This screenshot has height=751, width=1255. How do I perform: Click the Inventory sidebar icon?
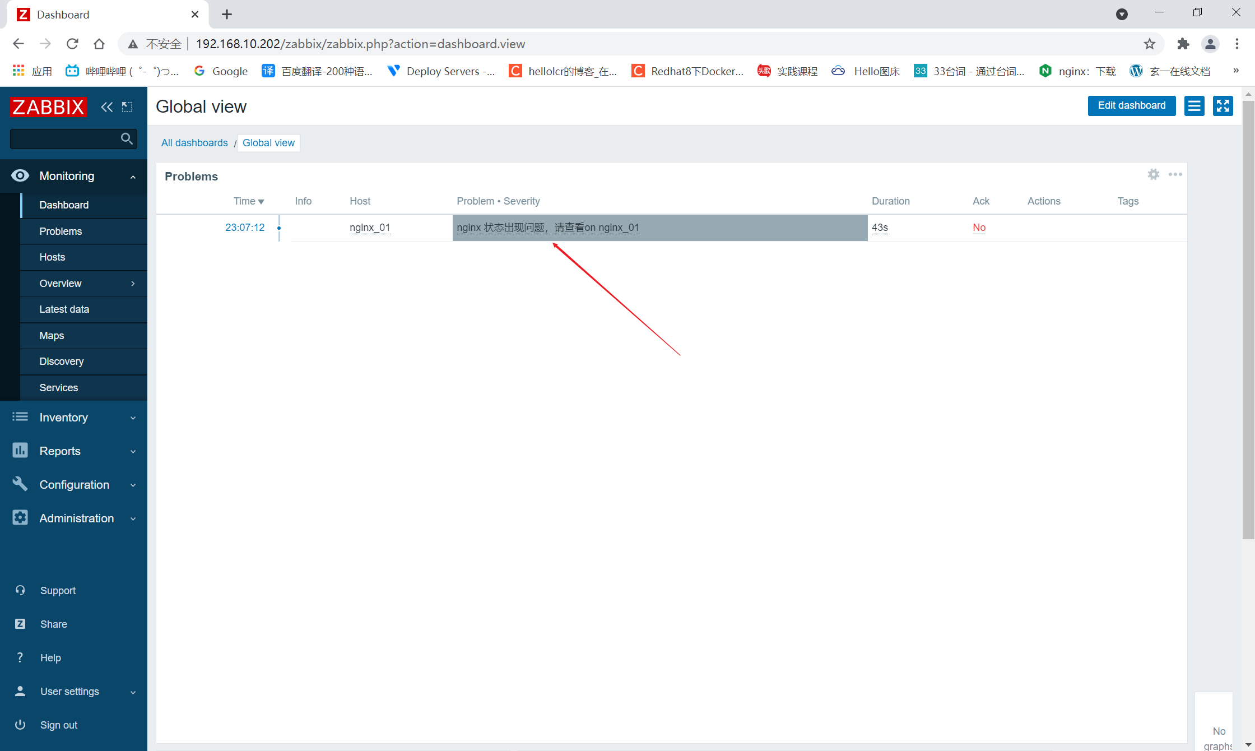[20, 418]
